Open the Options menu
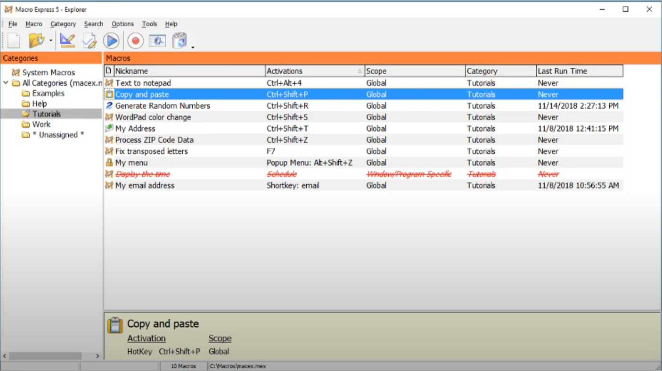The height and width of the screenshot is (371, 662). tap(123, 24)
